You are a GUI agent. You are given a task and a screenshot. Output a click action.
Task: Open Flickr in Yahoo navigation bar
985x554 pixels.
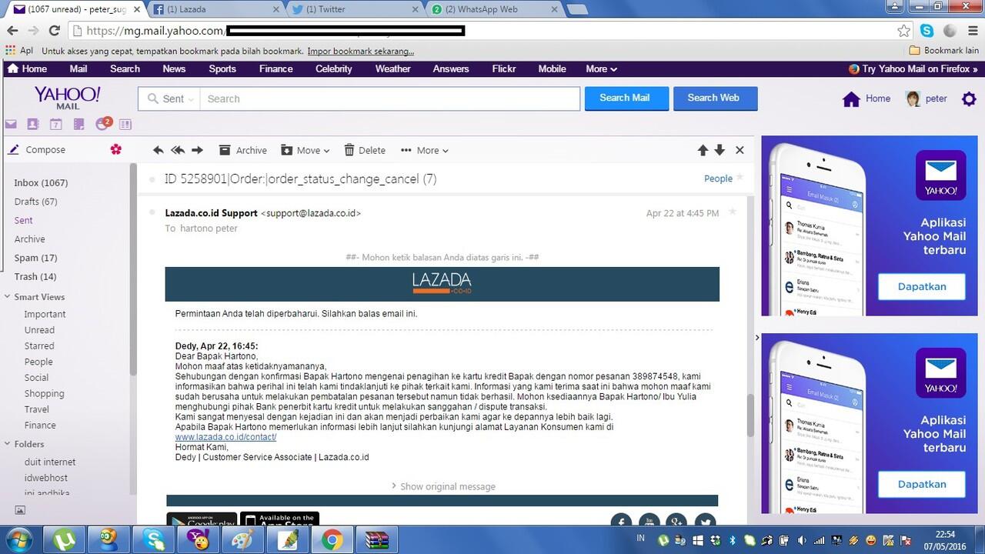[x=504, y=68]
